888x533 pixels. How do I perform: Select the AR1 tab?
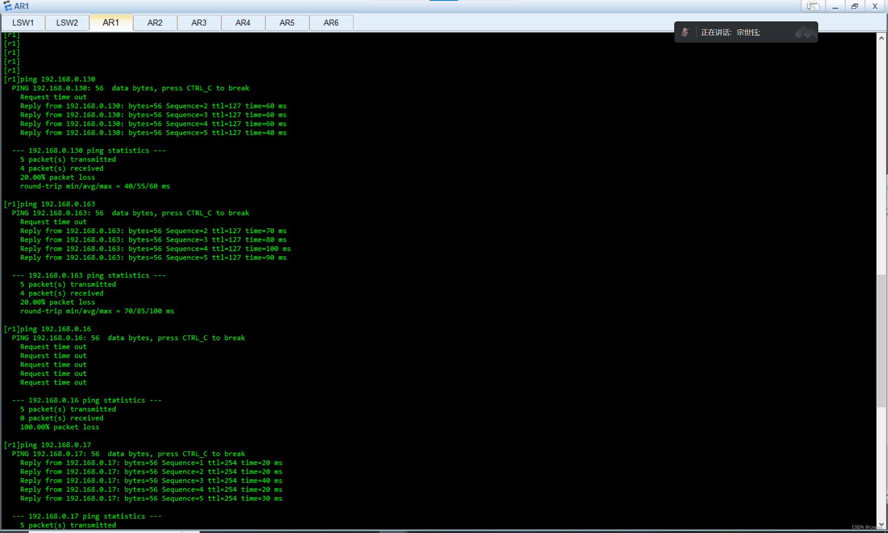pos(111,23)
